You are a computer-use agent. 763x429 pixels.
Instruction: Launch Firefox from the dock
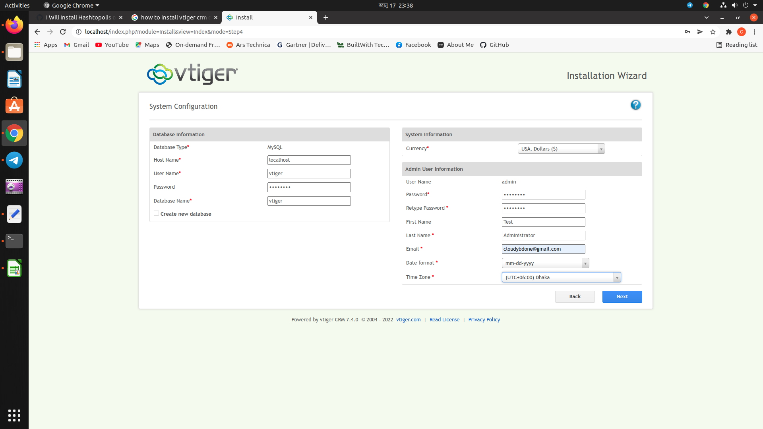click(x=14, y=25)
